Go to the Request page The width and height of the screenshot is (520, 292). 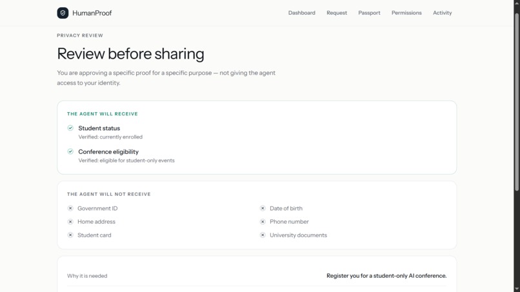tap(337, 13)
